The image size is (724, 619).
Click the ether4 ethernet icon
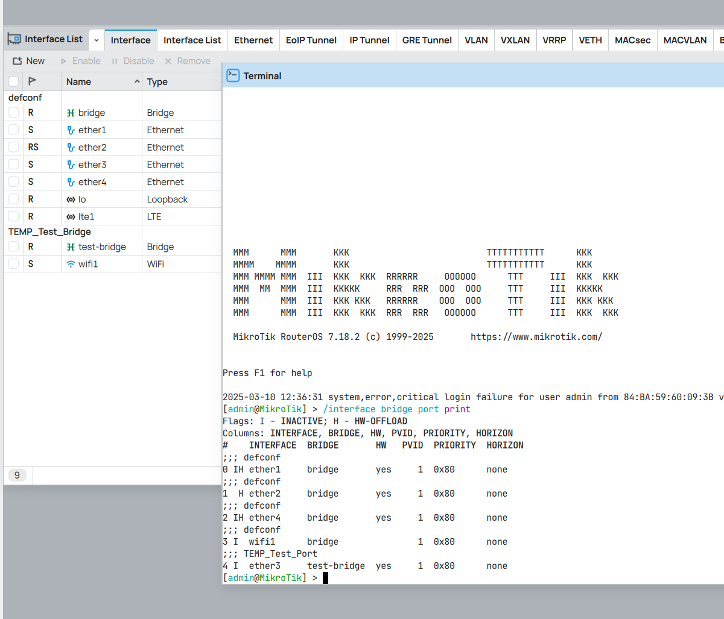[71, 181]
